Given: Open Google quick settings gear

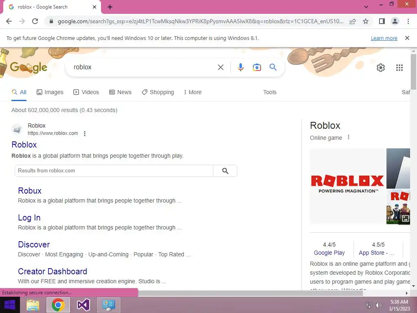Looking at the screenshot, I should pyautogui.click(x=381, y=68).
